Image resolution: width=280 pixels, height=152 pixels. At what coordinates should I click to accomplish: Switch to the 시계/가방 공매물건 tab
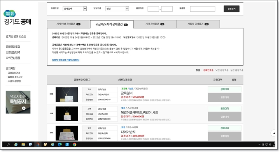68,24
